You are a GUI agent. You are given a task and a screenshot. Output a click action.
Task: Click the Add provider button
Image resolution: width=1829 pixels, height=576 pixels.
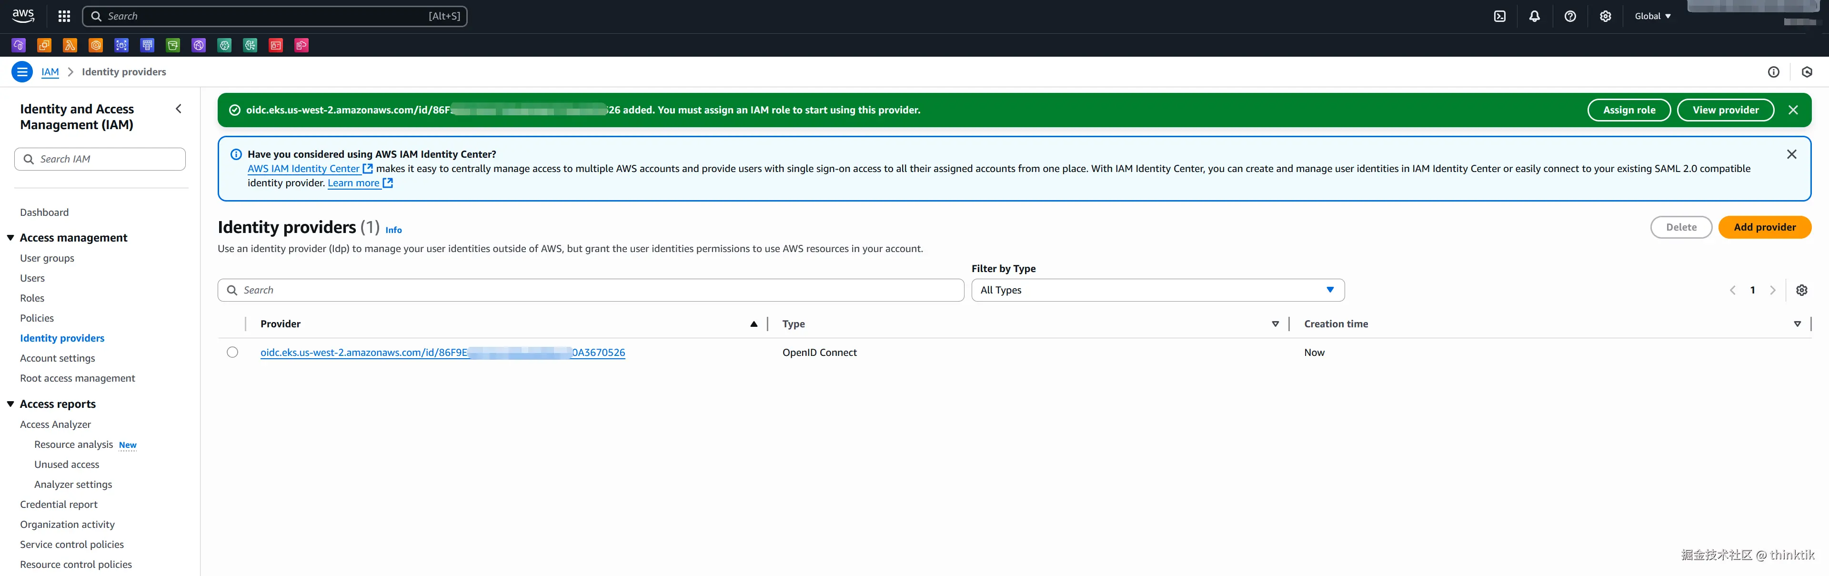coord(1764,227)
